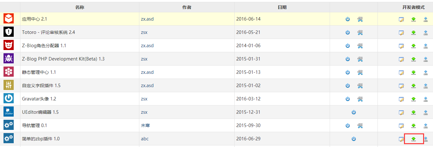
Task: Open settings tools icon for Gravatar头像 plugin
Action: pos(360,99)
